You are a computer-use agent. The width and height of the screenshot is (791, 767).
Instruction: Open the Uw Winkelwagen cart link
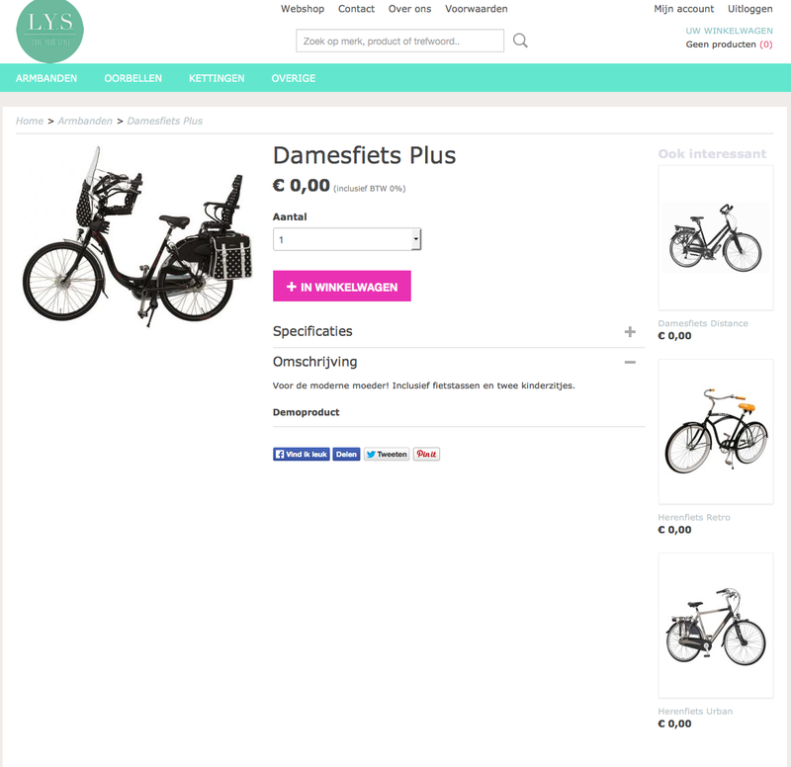(x=729, y=31)
